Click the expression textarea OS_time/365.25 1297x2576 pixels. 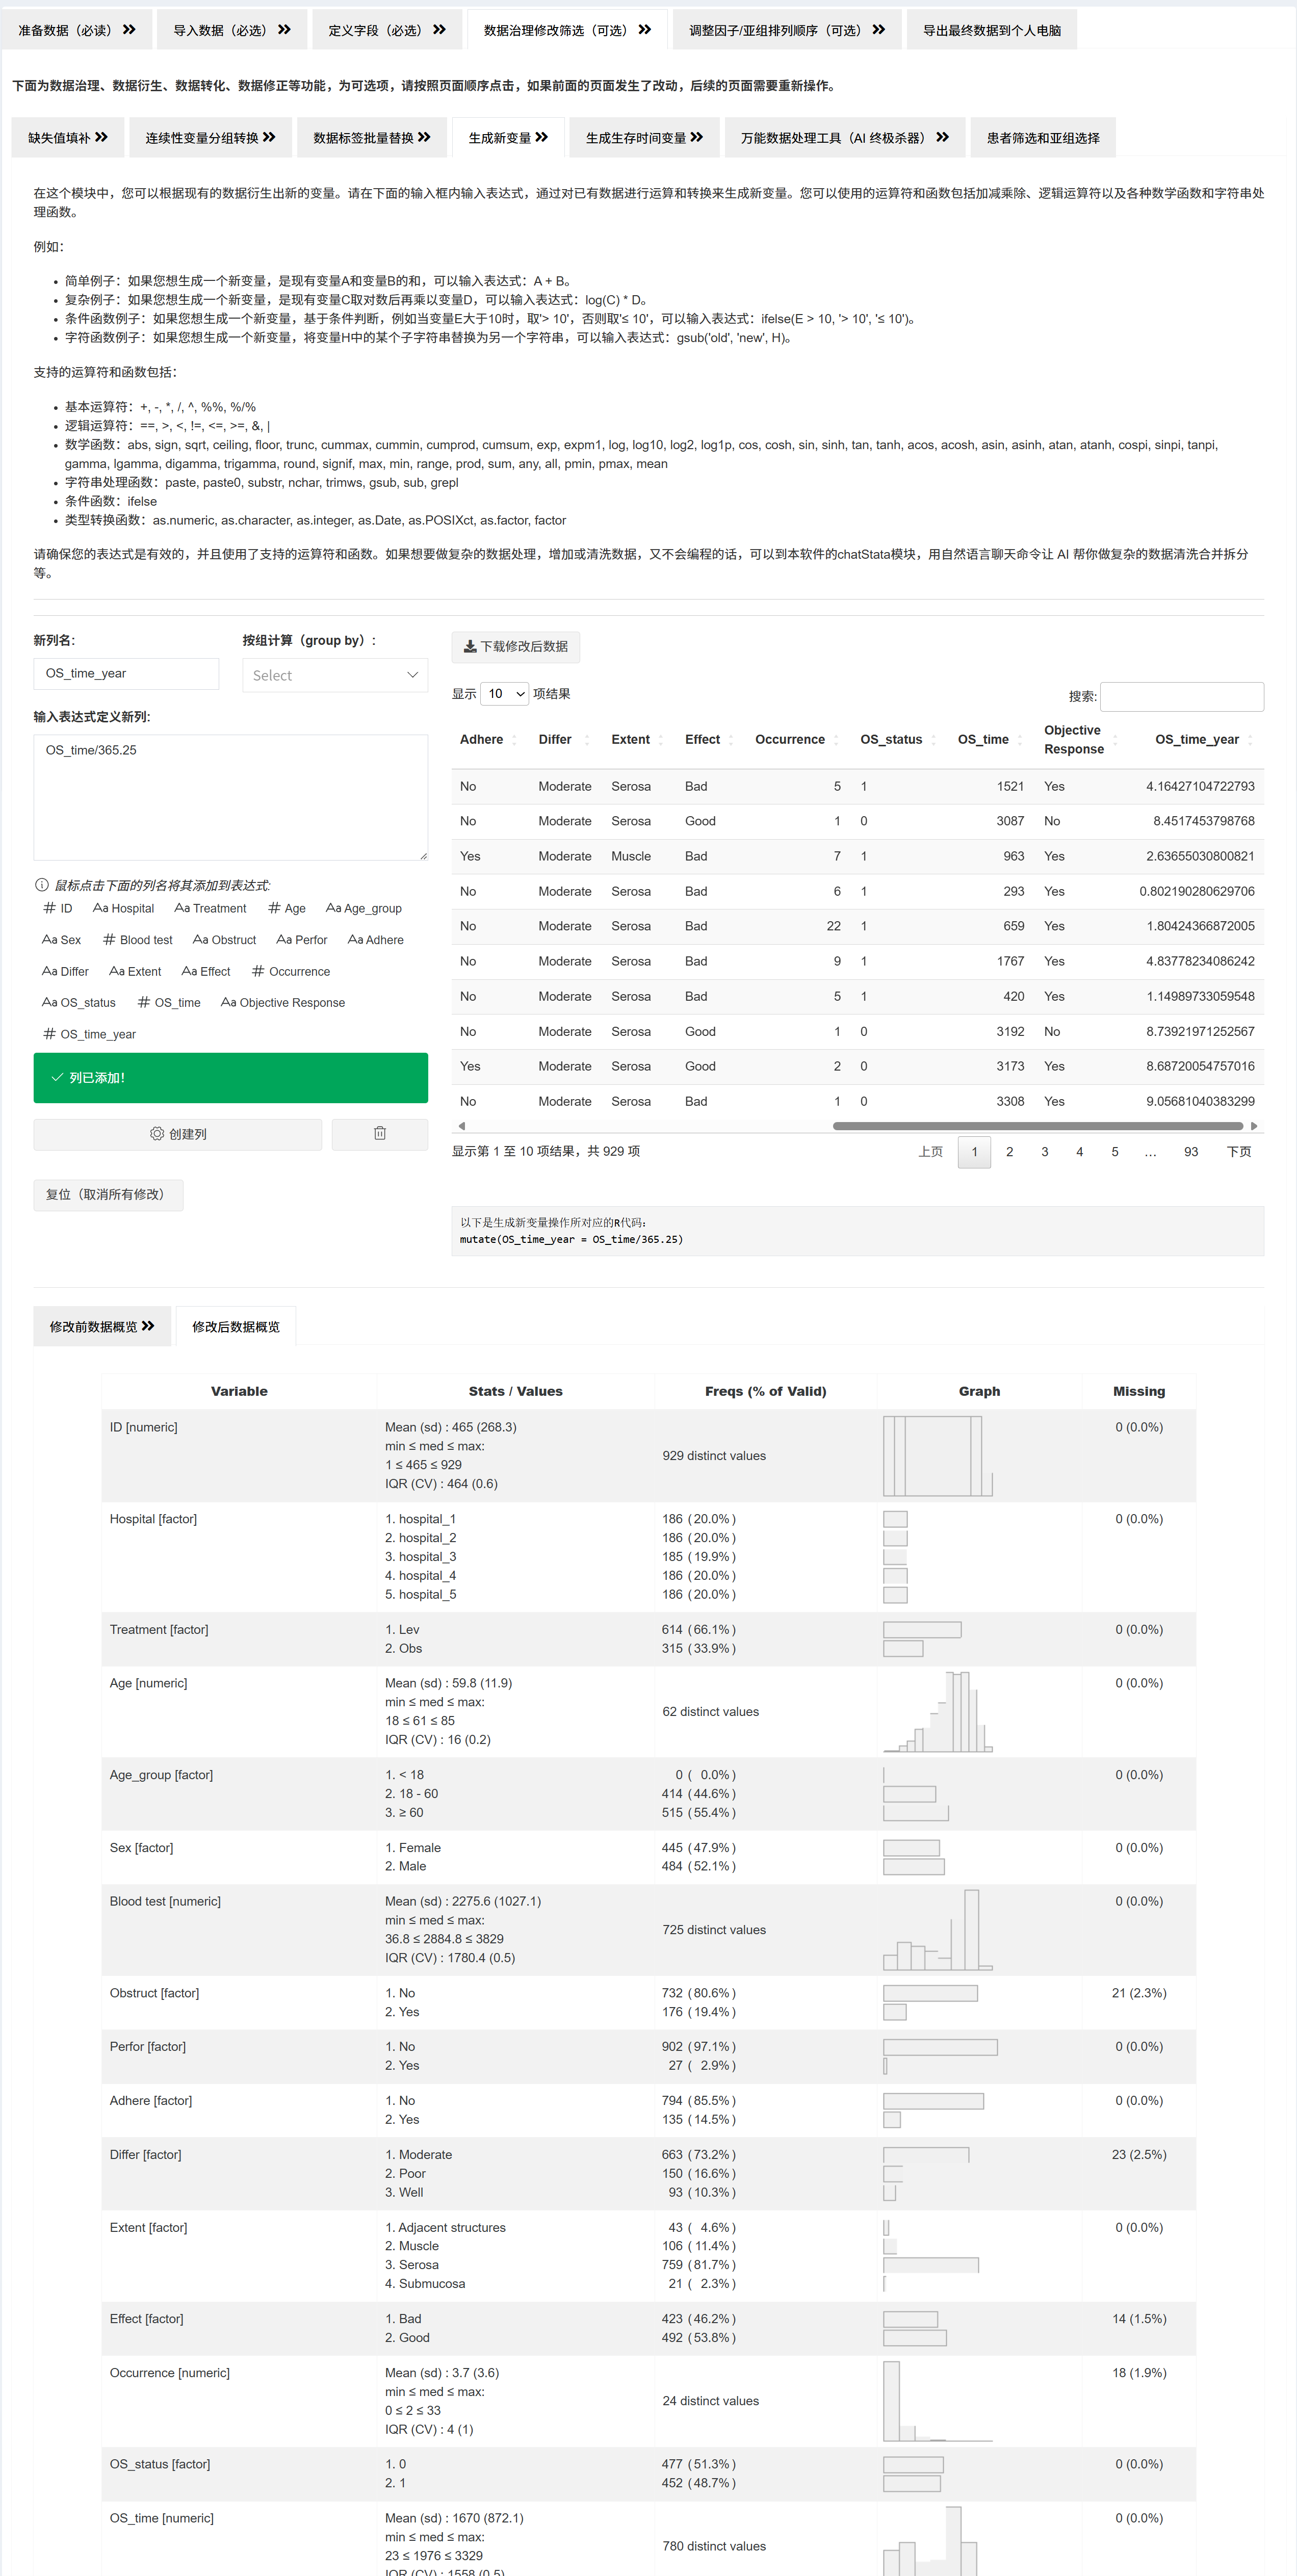(x=231, y=798)
